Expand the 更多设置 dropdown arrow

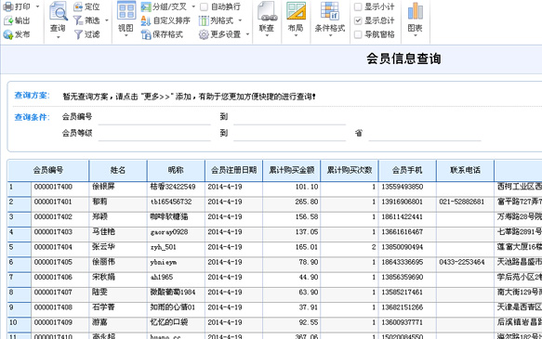[247, 34]
